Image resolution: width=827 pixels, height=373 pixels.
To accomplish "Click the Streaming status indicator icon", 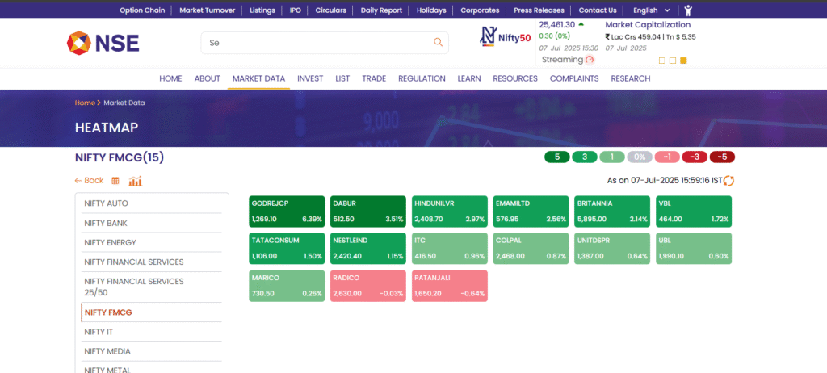I will point(590,60).
